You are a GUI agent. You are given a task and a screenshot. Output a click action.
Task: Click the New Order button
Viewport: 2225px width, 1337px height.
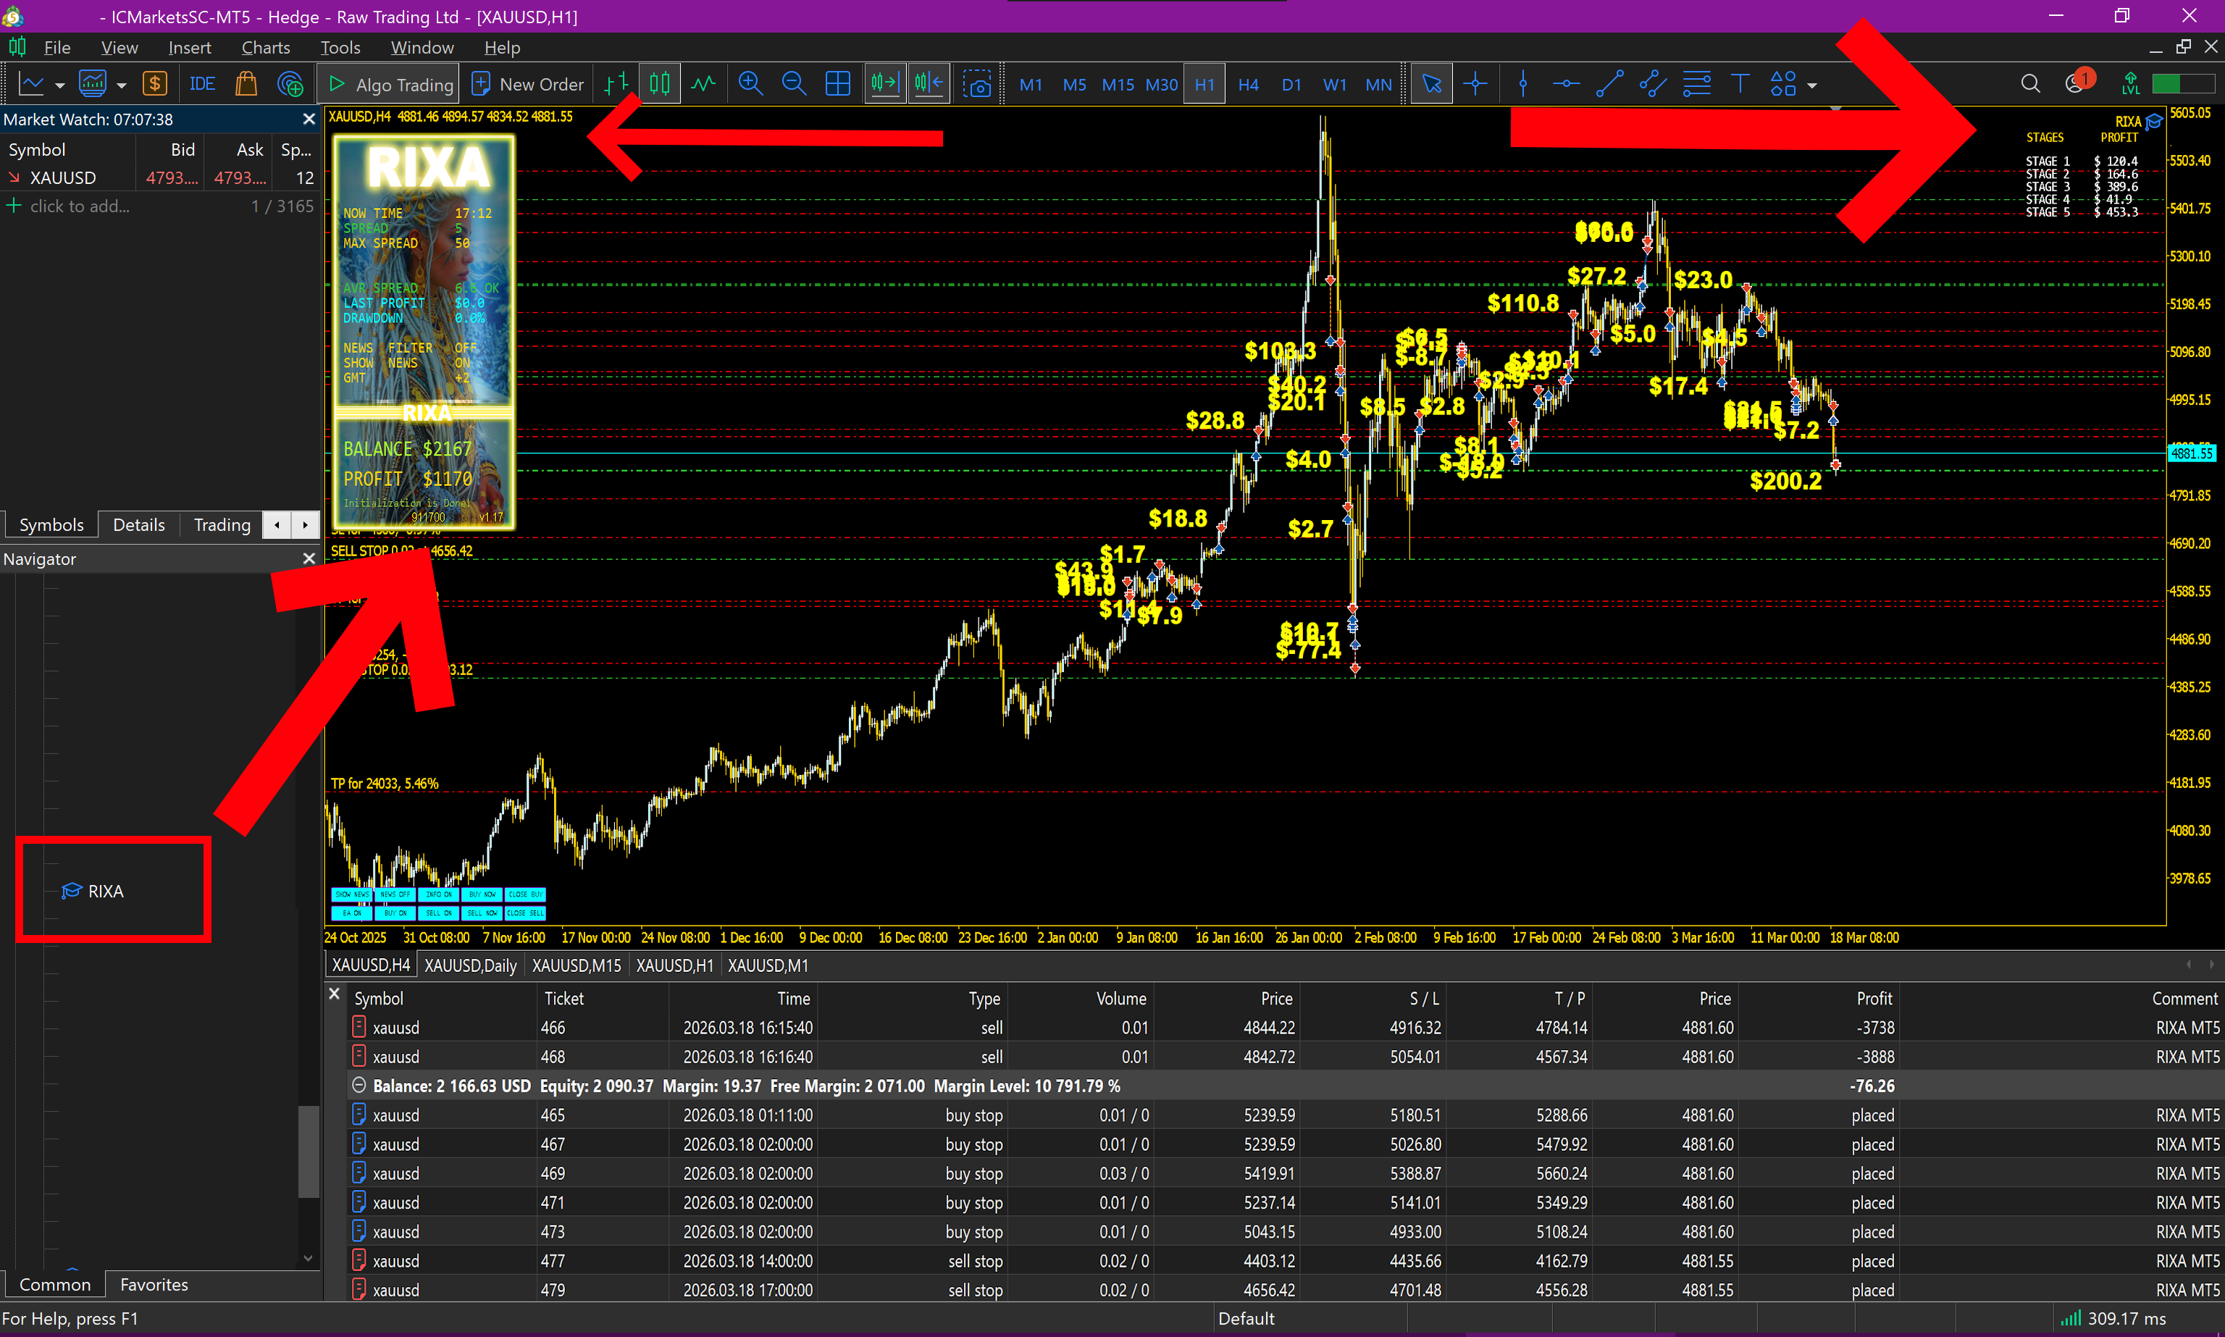pos(528,84)
